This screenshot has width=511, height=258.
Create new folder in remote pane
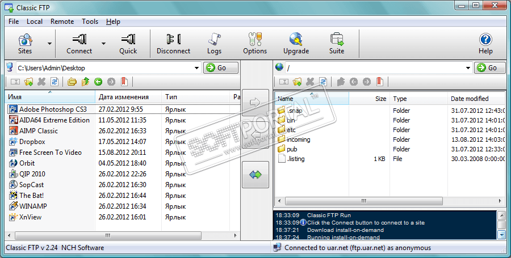pos(297,82)
